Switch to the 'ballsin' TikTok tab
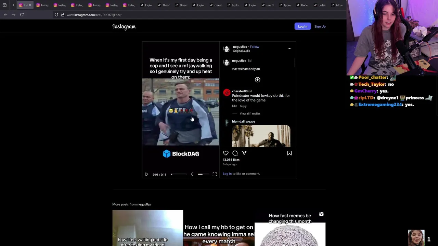 pos(320,5)
